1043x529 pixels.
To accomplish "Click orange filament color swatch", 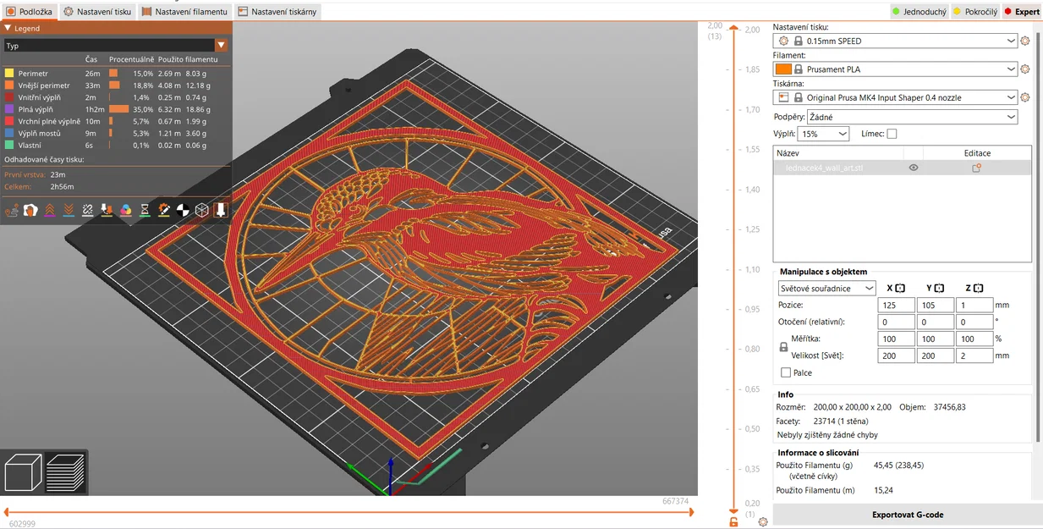I will [x=782, y=69].
